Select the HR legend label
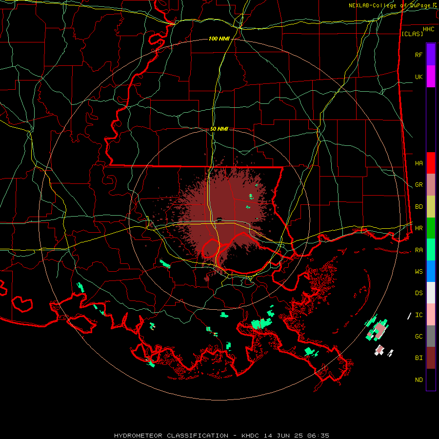 (x=419, y=228)
